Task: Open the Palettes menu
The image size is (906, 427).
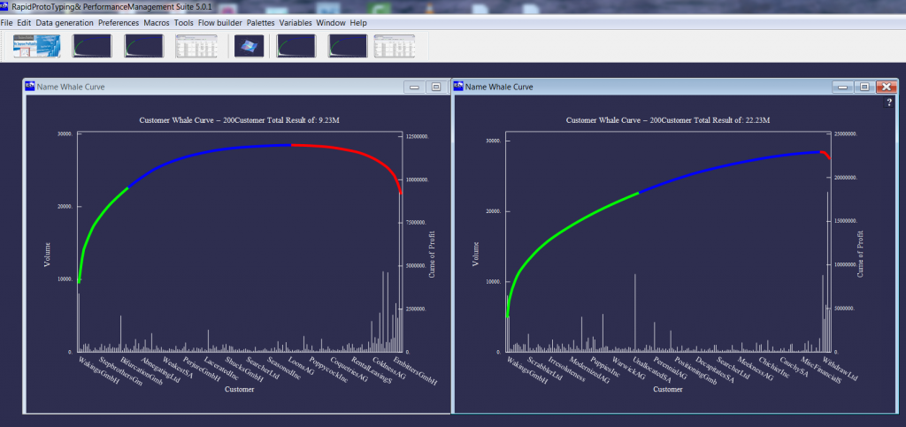Action: (x=261, y=23)
